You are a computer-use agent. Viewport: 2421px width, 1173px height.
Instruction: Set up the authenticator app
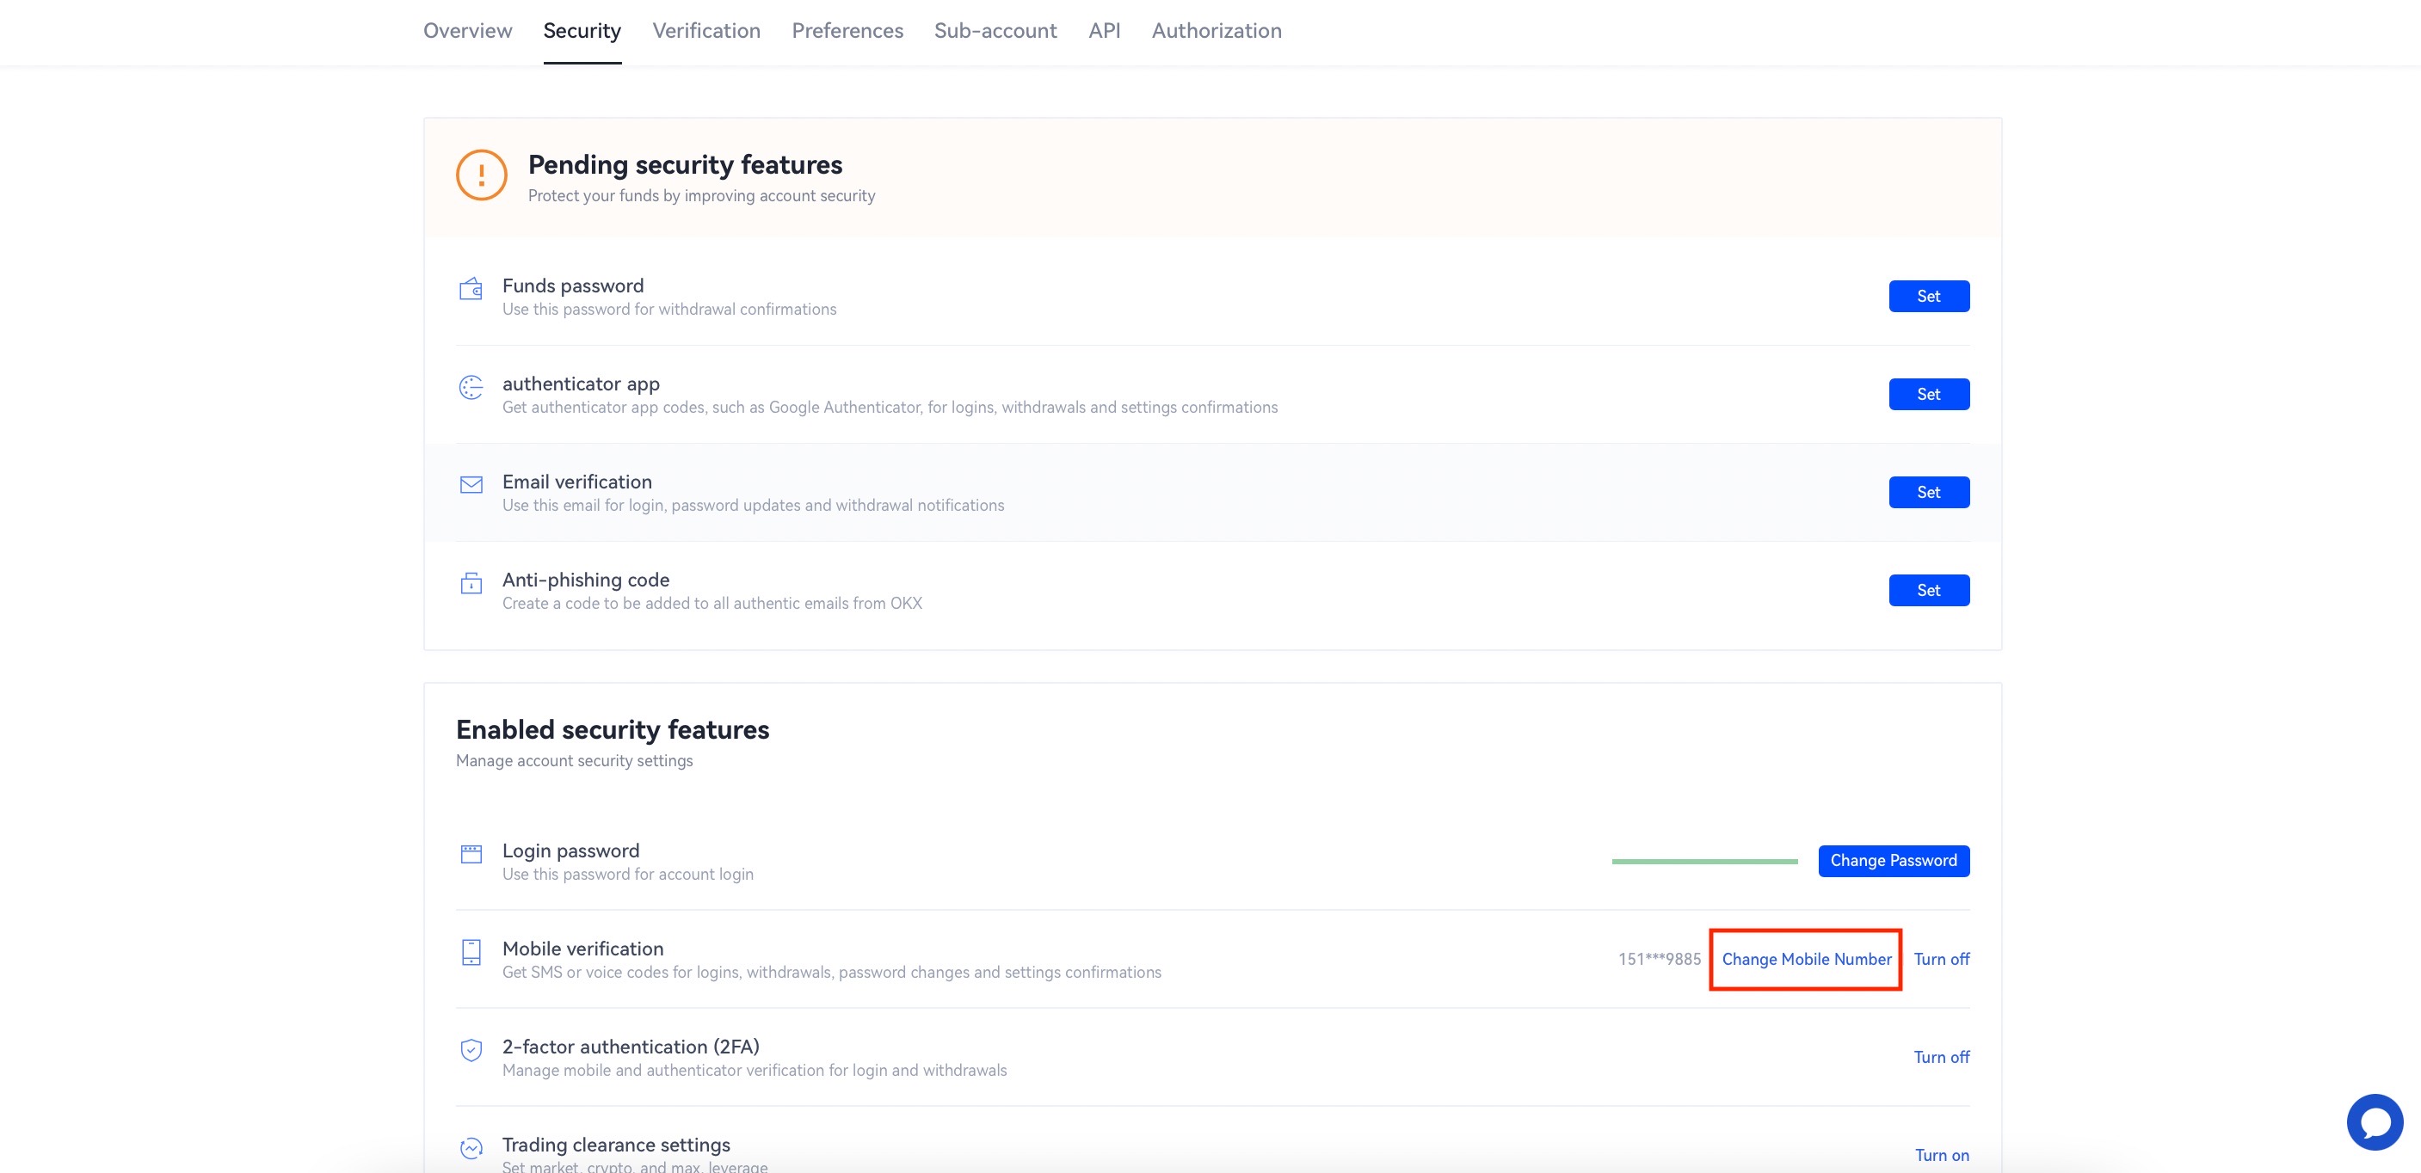[1929, 395]
